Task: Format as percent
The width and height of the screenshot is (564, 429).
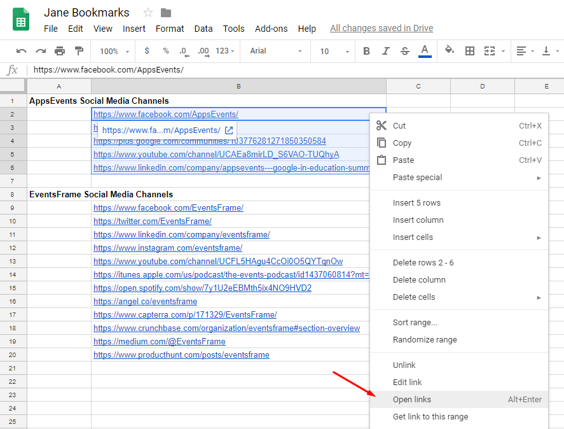Action: (166, 51)
